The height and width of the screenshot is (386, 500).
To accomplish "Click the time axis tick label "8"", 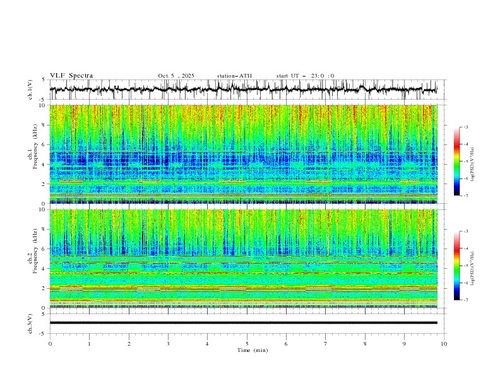I will pyautogui.click(x=365, y=344).
